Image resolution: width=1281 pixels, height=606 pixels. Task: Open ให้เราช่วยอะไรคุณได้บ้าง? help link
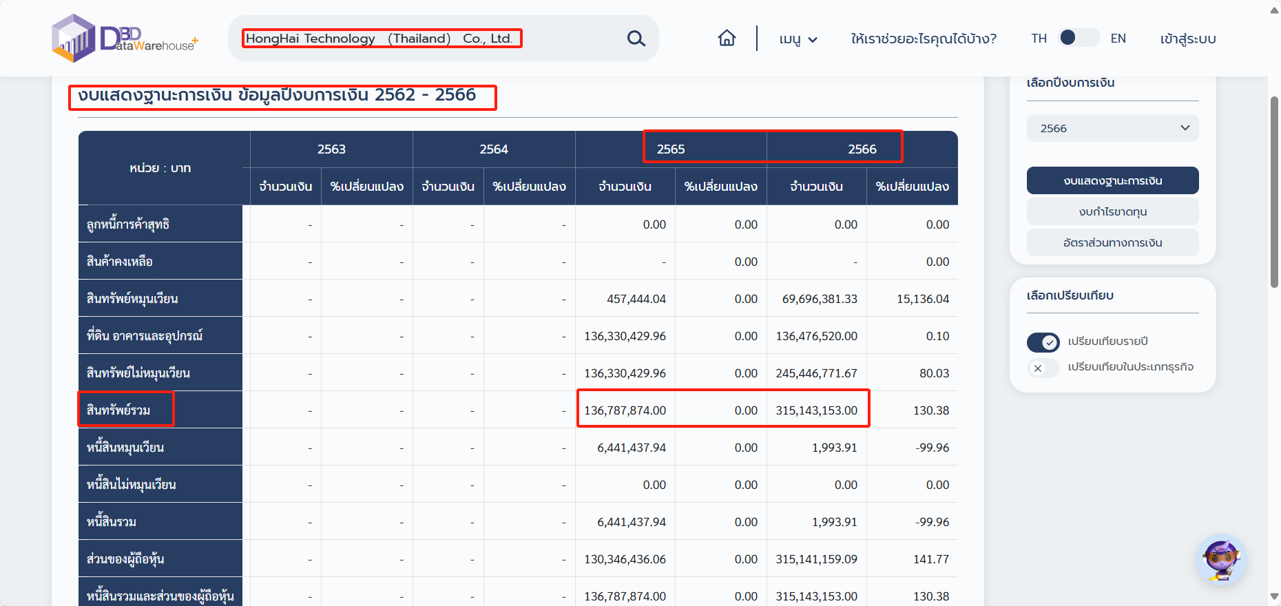pyautogui.click(x=924, y=39)
